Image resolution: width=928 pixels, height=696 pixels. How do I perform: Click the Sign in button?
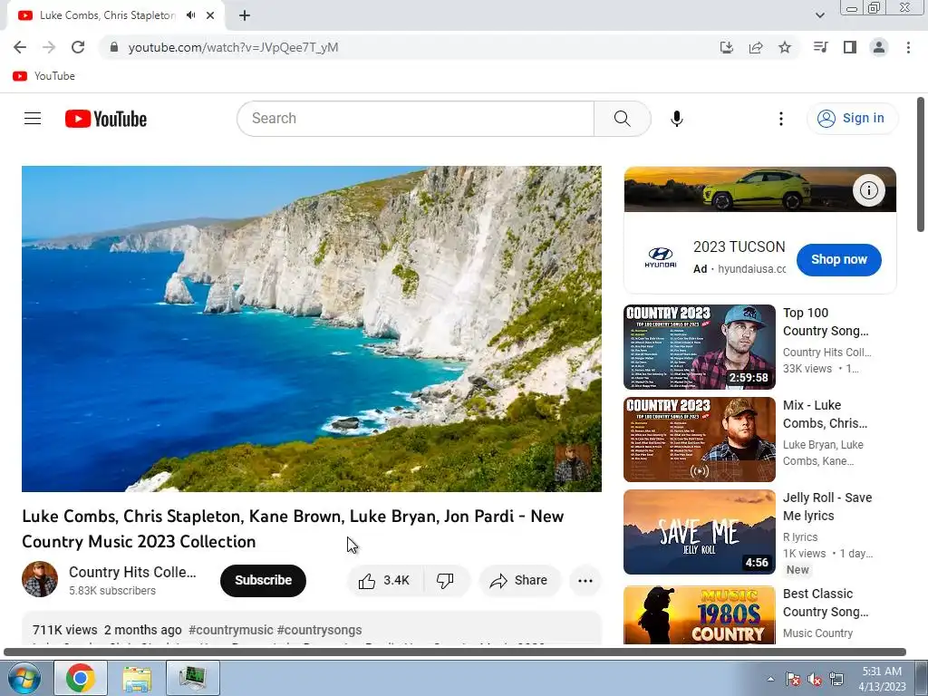tap(852, 119)
